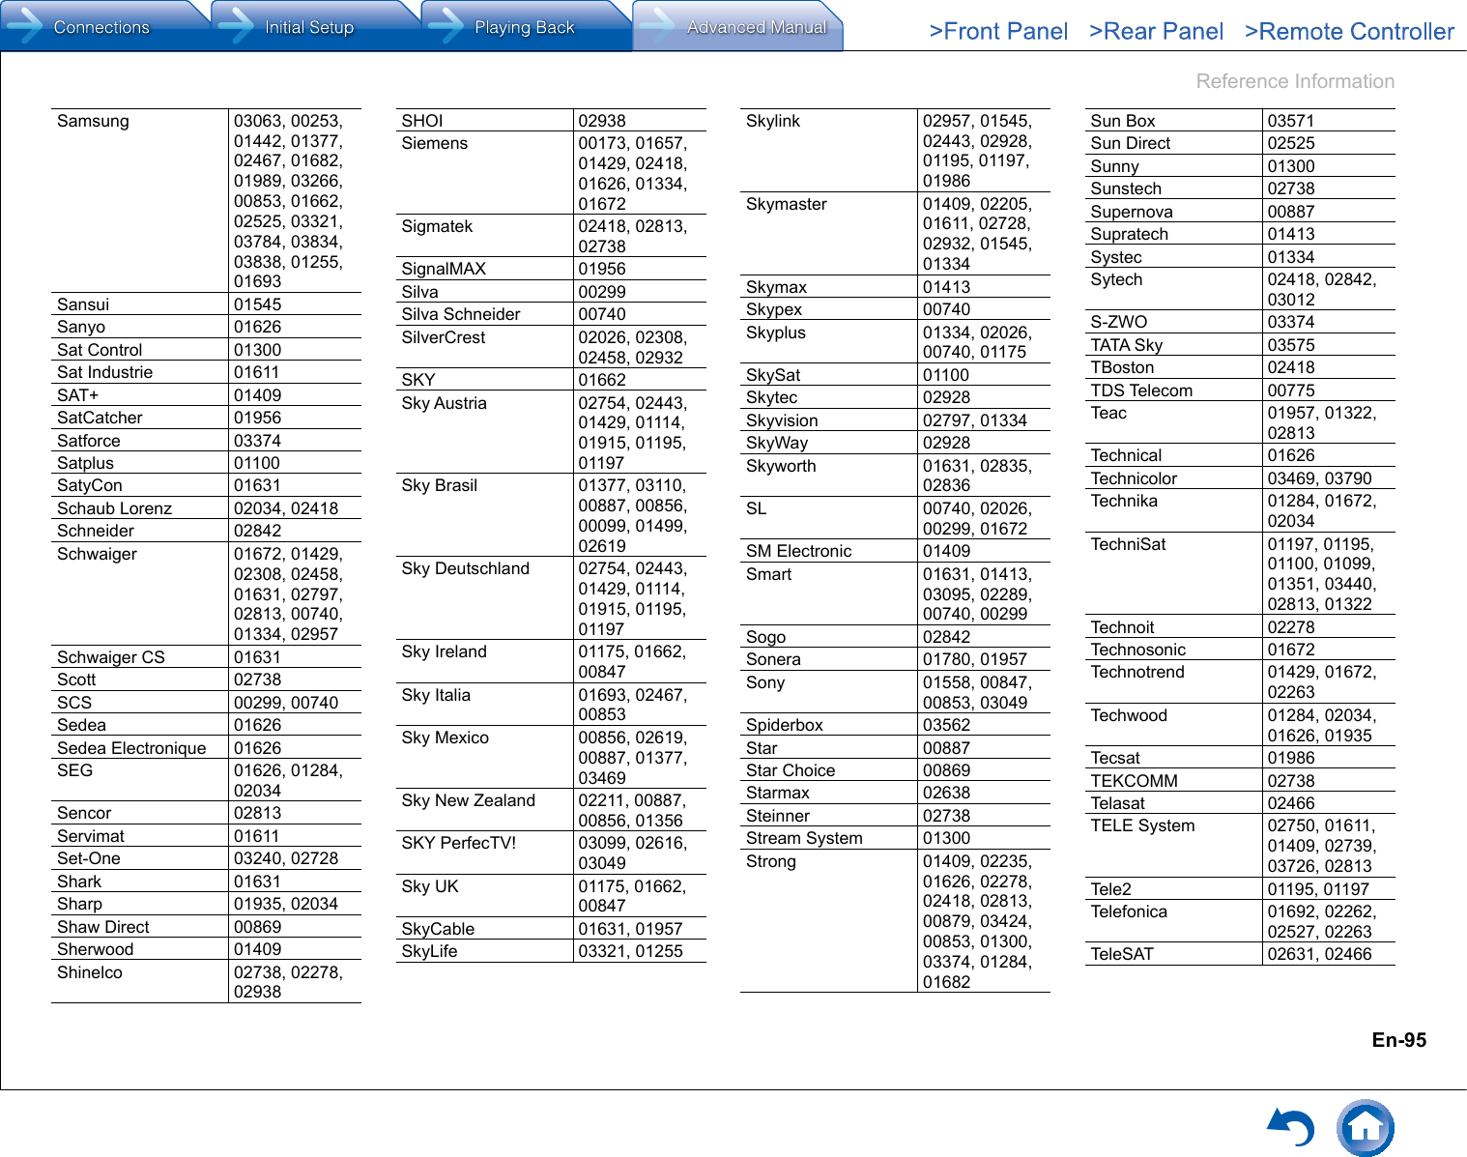Select the Siemens brand entry
Image resolution: width=1467 pixels, height=1157 pixels.
pyautogui.click(x=435, y=143)
